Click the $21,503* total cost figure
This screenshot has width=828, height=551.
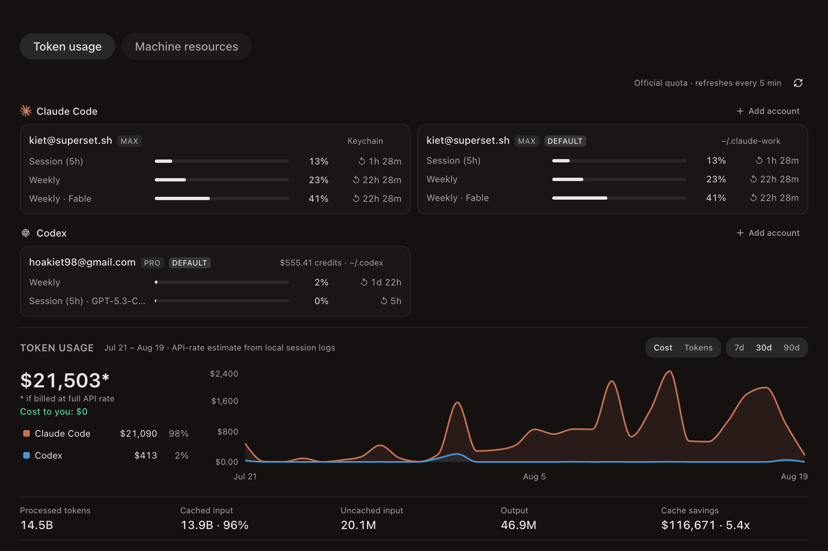click(x=65, y=380)
